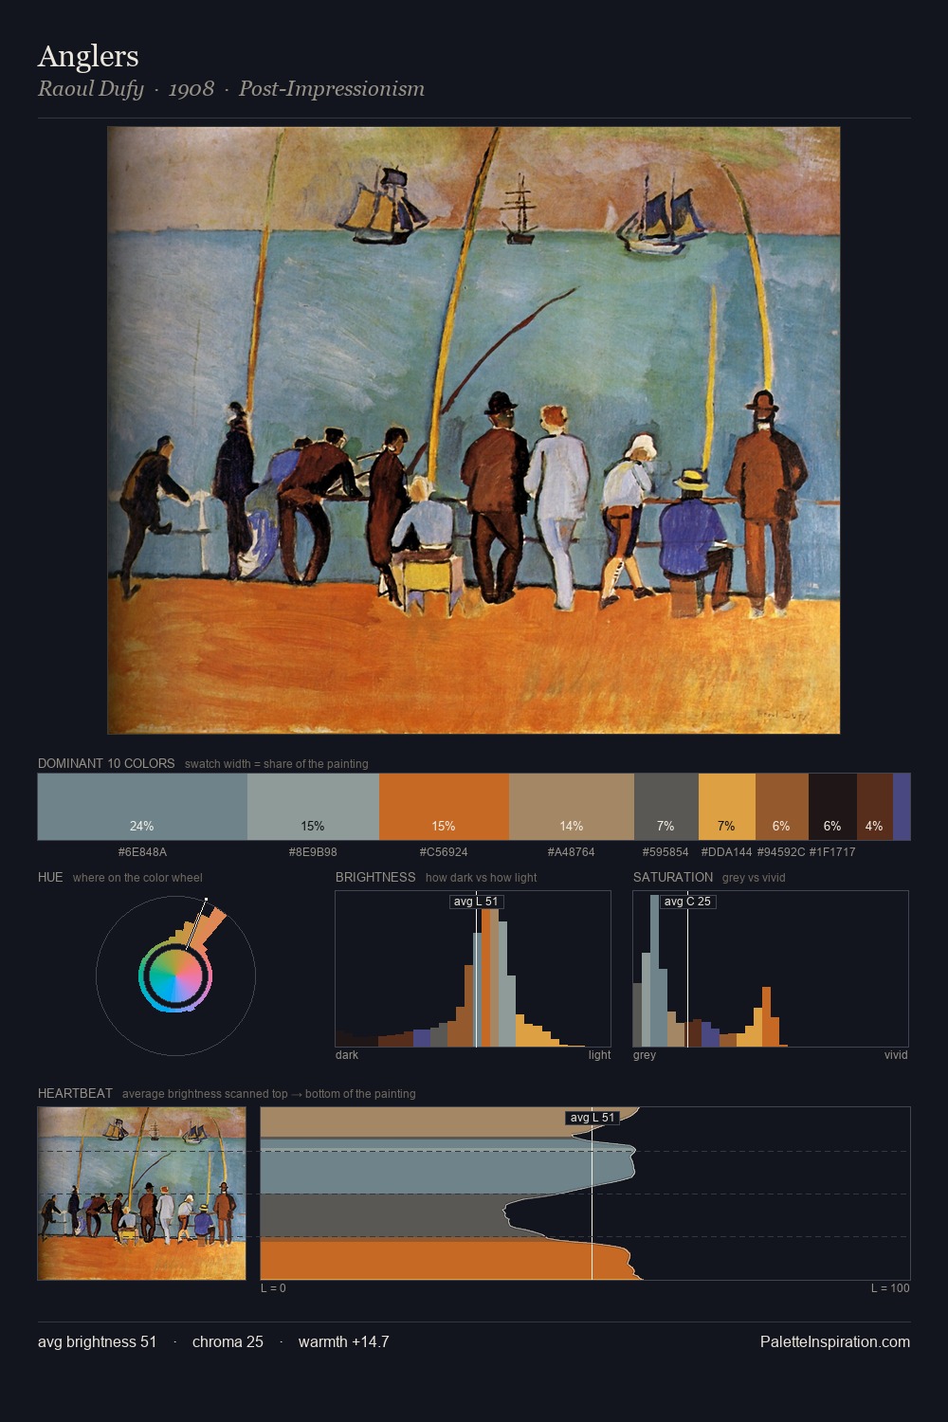Image resolution: width=948 pixels, height=1422 pixels.
Task: Click the "#DDA144" hex code label
Action: [x=726, y=852]
